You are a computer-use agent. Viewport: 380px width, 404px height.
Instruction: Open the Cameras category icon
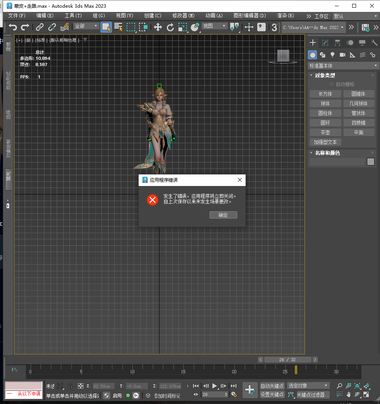click(342, 55)
